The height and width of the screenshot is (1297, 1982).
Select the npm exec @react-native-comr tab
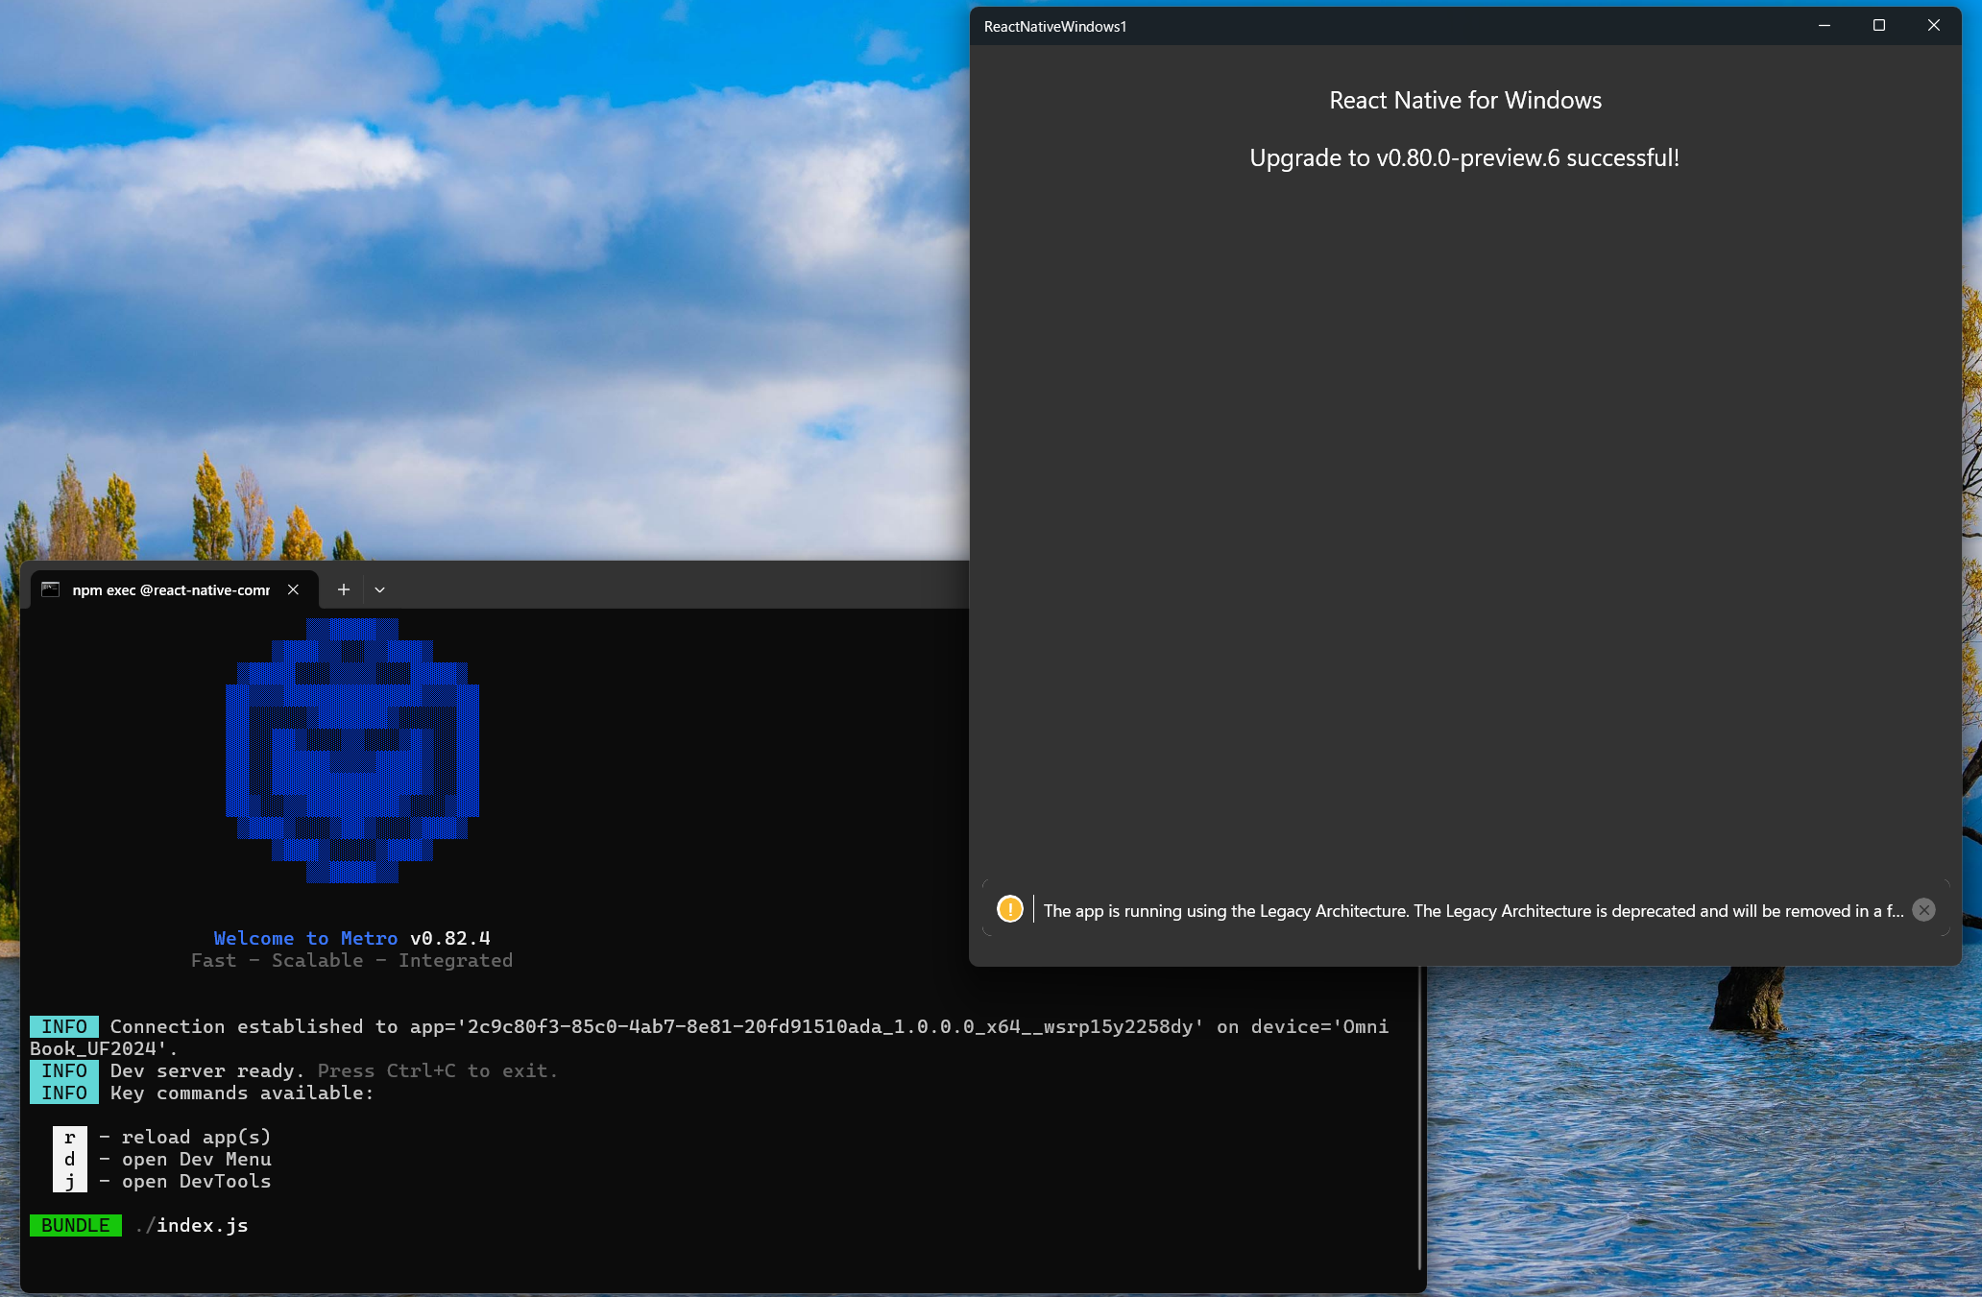(x=174, y=589)
